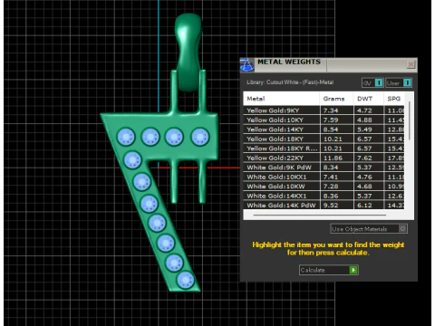Sort by the Grams column header
Image resolution: width=435 pixels, height=326 pixels.
336,99
